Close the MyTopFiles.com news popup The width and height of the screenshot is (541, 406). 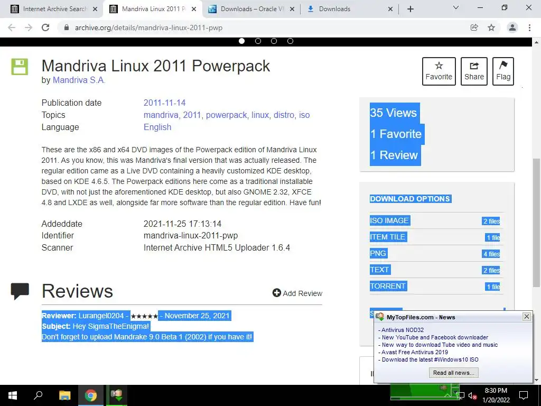tap(527, 317)
